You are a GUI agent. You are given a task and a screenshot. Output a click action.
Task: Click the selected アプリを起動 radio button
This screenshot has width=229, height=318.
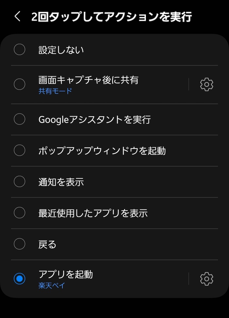pyautogui.click(x=19, y=279)
